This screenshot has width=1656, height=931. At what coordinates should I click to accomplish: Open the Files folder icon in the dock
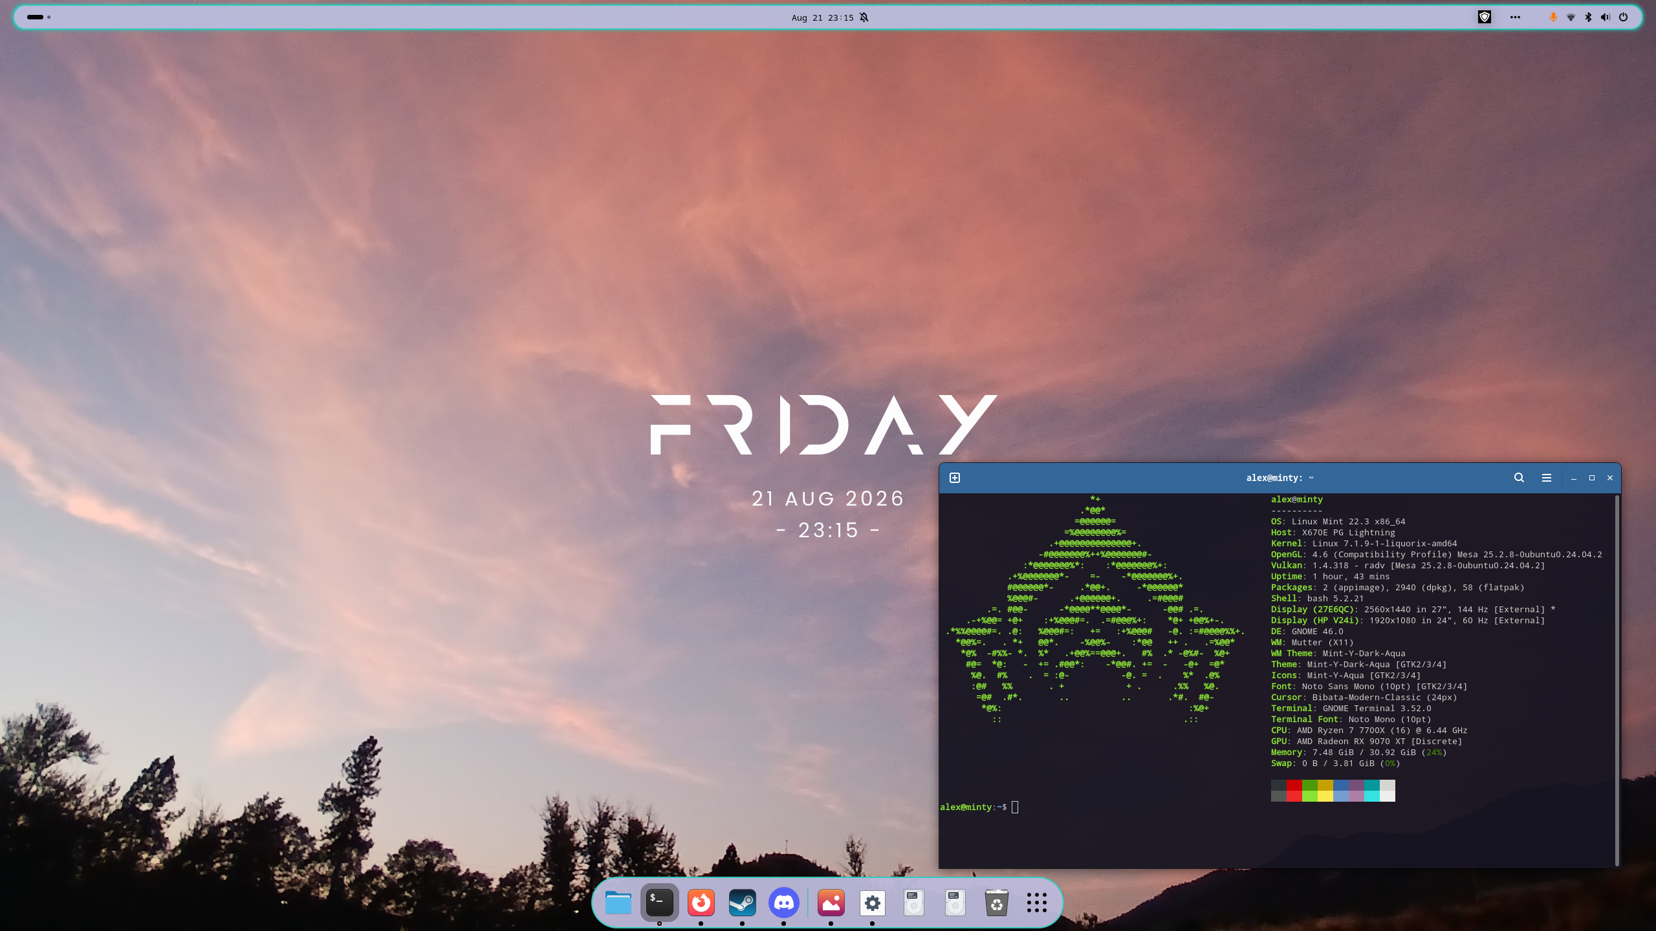point(618,903)
